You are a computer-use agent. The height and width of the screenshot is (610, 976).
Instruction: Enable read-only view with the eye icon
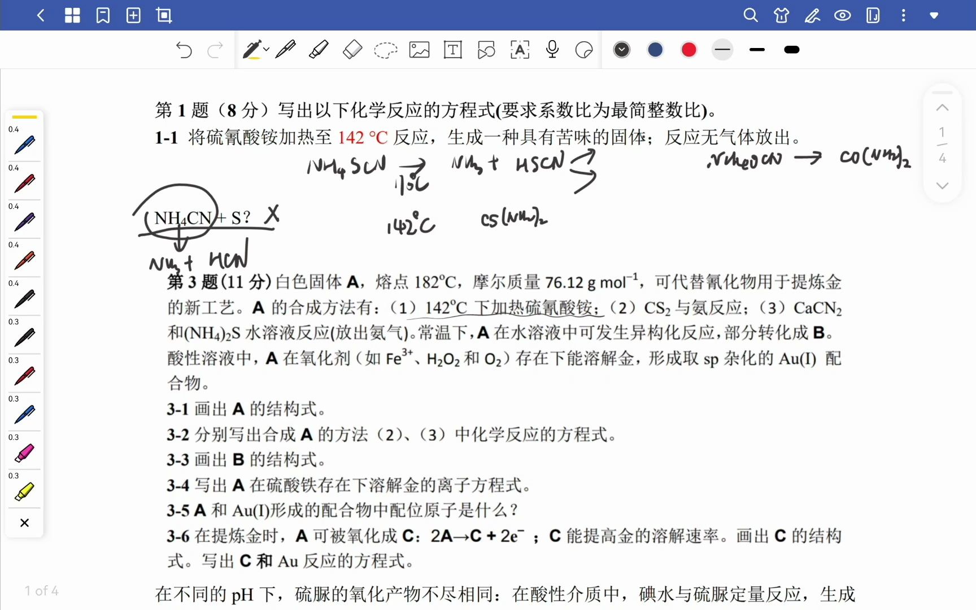pos(842,15)
